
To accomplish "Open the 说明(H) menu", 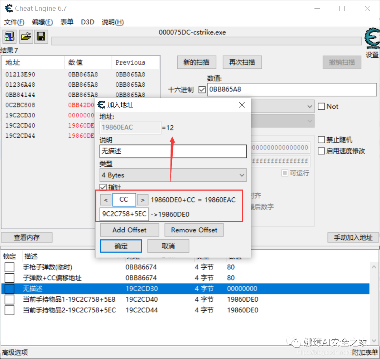I will (113, 22).
